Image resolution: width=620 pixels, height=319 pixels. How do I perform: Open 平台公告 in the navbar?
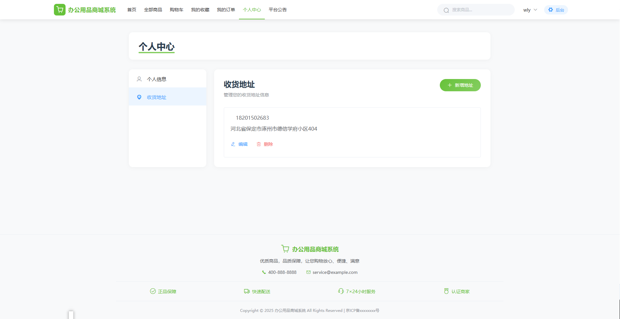[278, 10]
